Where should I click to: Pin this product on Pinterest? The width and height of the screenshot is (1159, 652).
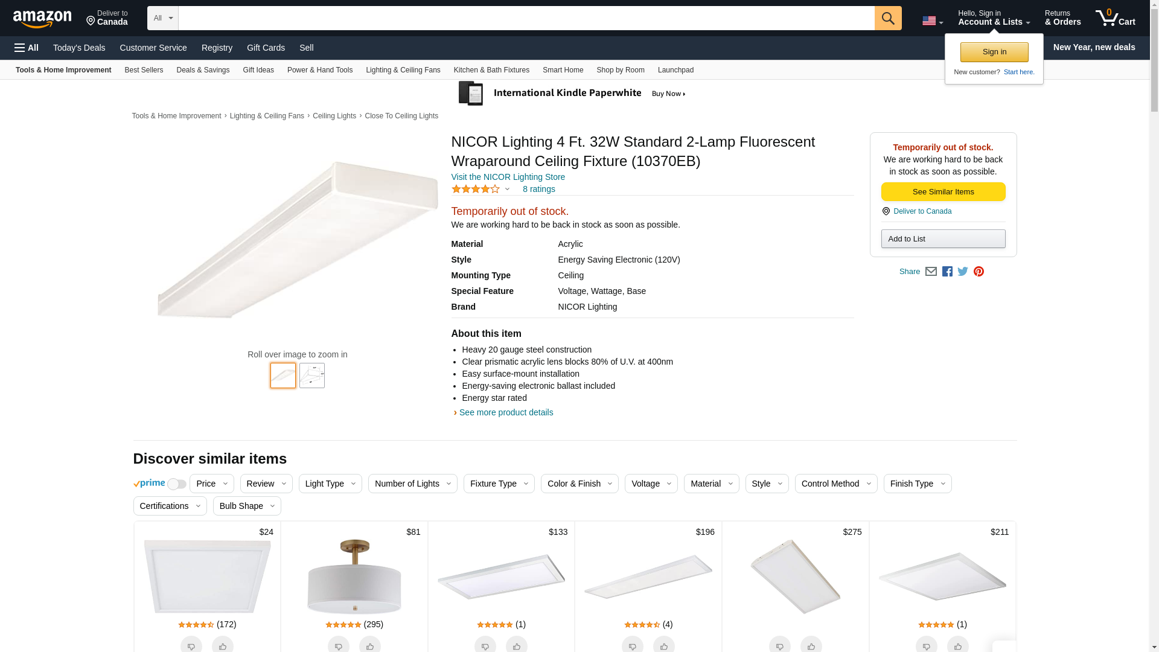(x=979, y=272)
